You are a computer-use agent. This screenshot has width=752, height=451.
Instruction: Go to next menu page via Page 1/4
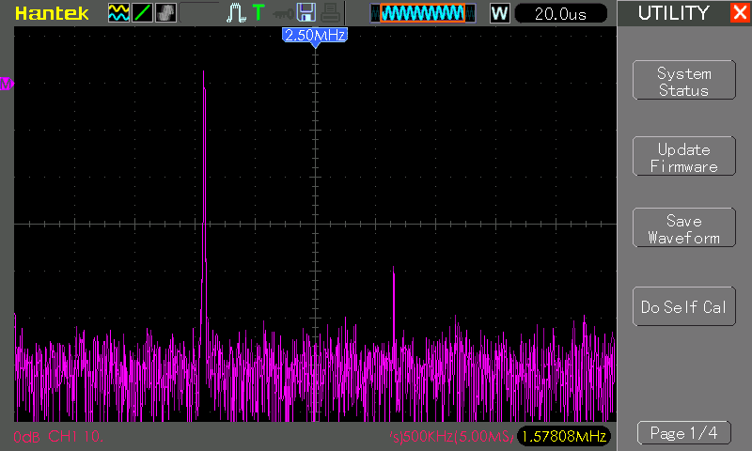tap(683, 433)
